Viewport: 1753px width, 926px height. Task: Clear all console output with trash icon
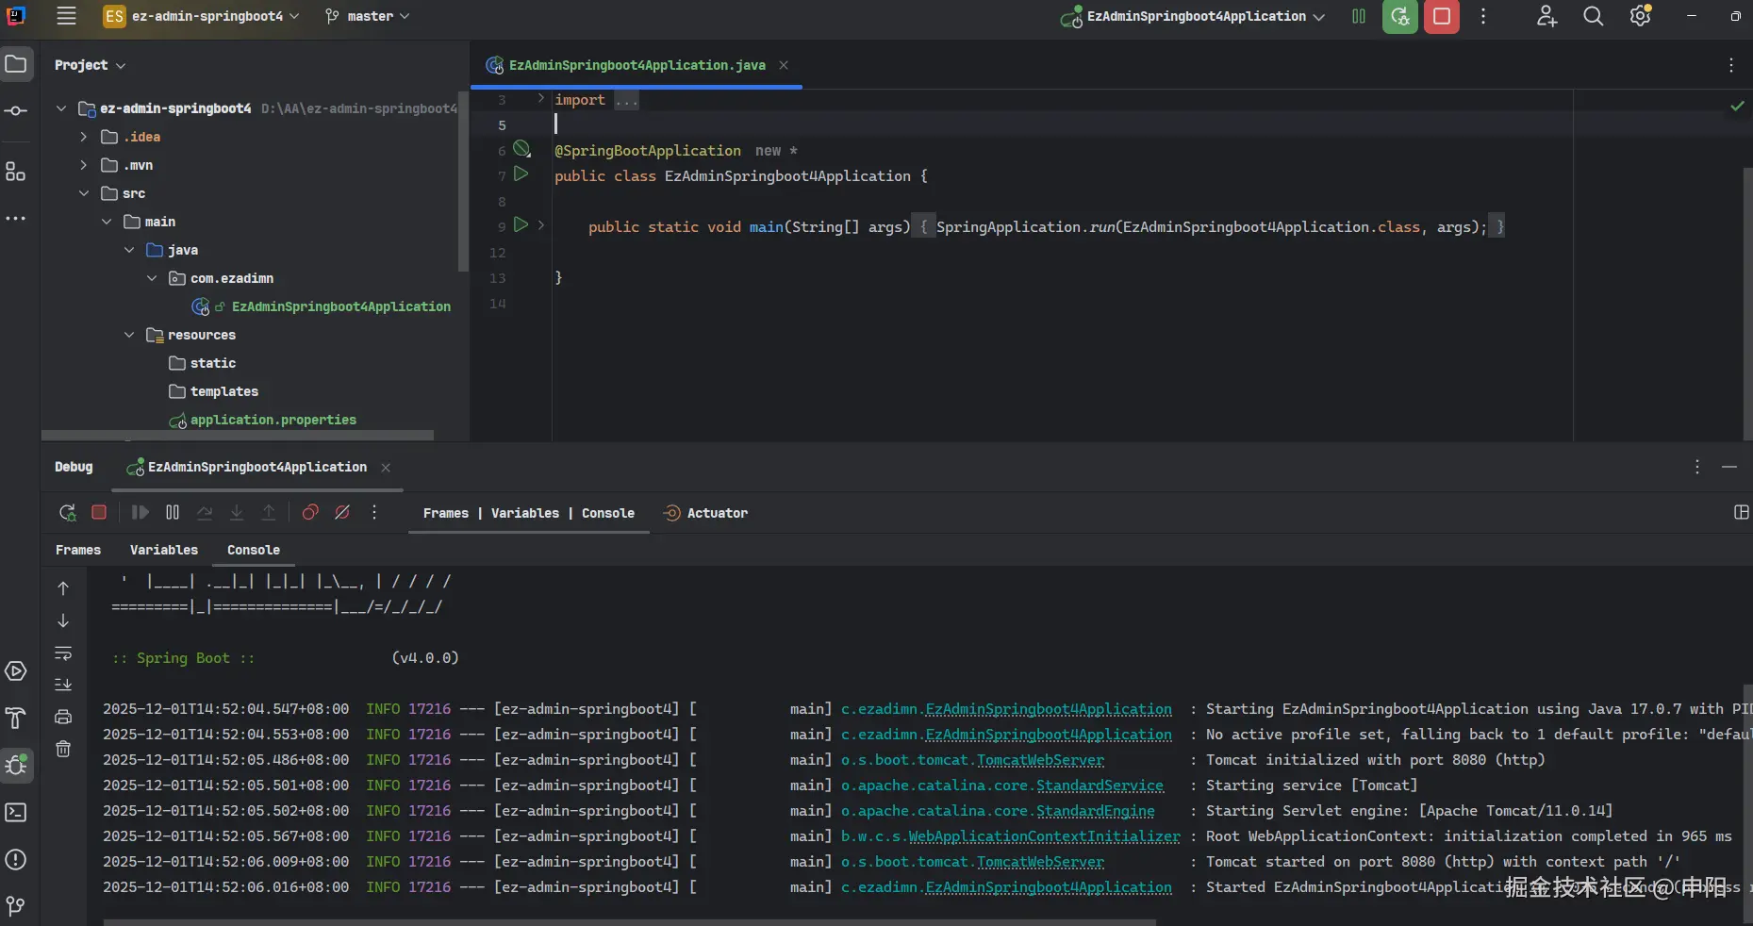(x=63, y=749)
